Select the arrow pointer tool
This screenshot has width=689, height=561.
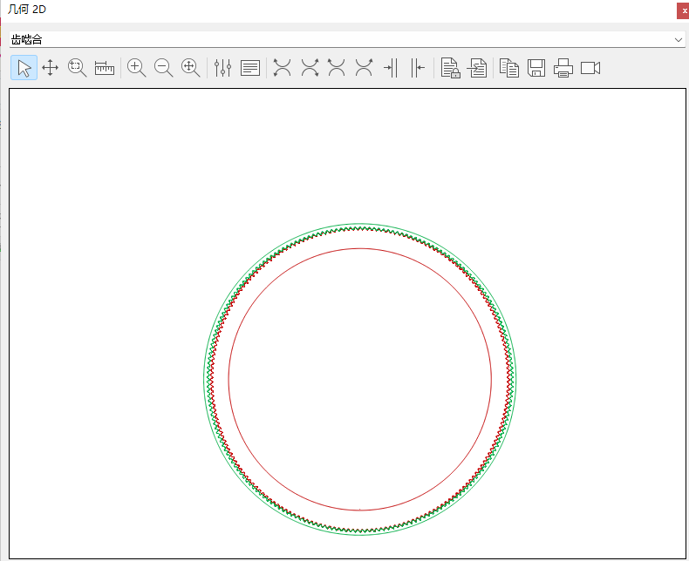pos(24,68)
